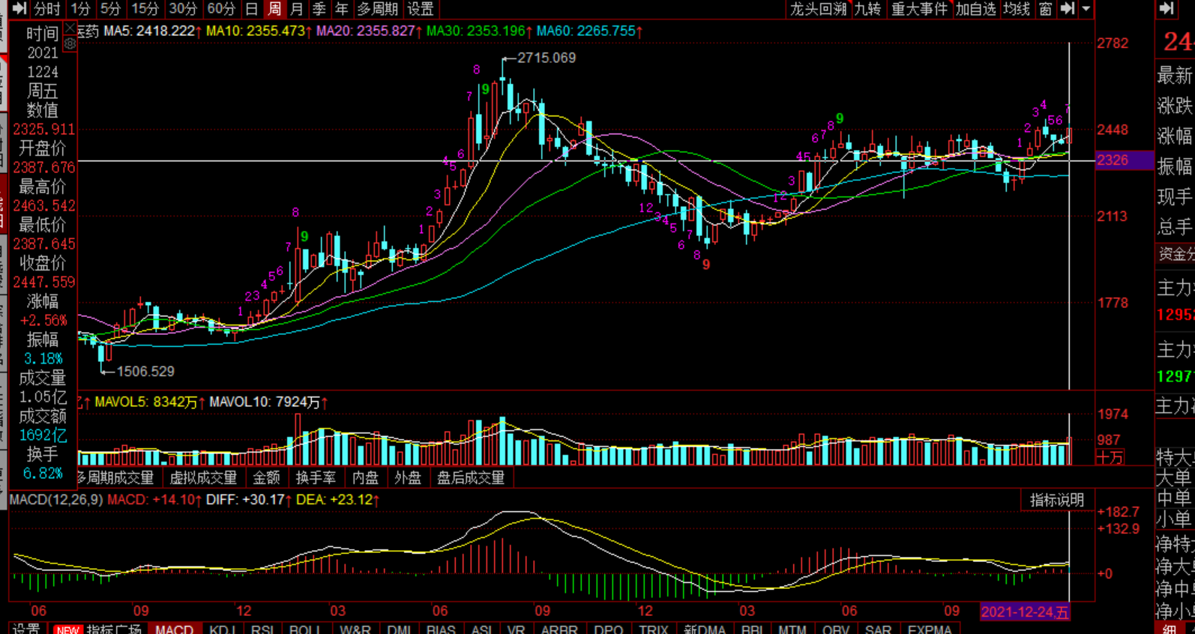Select 多周期成交量 volume tab
Screen dimensions: 1195x634
coord(116,477)
